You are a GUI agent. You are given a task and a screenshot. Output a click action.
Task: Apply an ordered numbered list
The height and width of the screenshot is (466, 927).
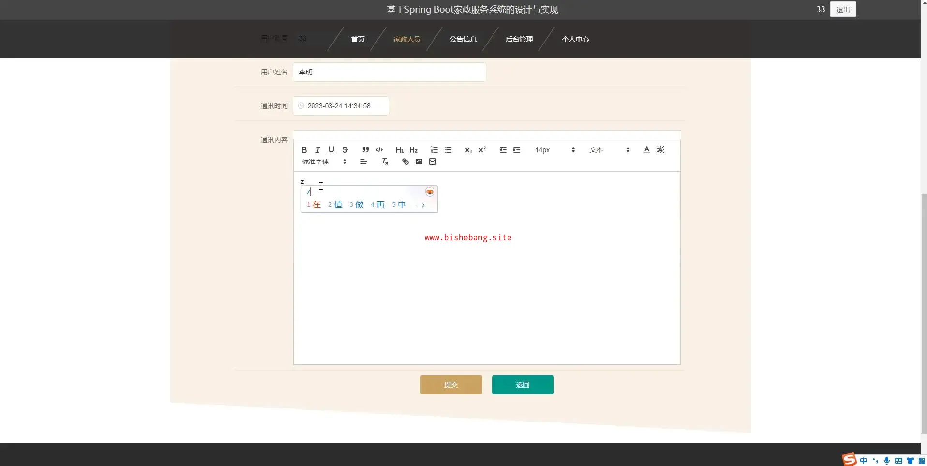tap(434, 150)
